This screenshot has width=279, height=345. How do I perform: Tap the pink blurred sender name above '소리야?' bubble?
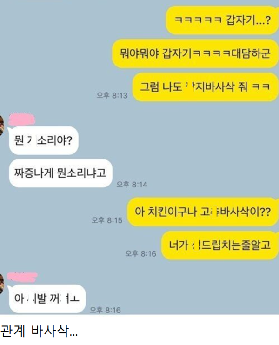coord(21,119)
